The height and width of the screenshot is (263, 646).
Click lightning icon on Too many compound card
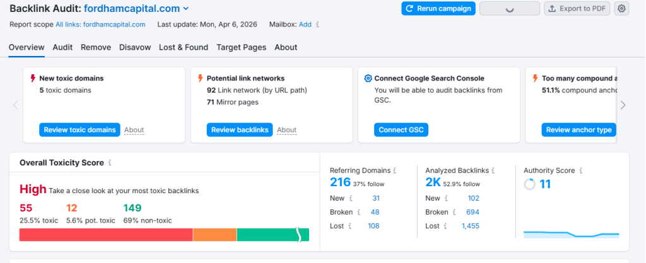(x=536, y=78)
